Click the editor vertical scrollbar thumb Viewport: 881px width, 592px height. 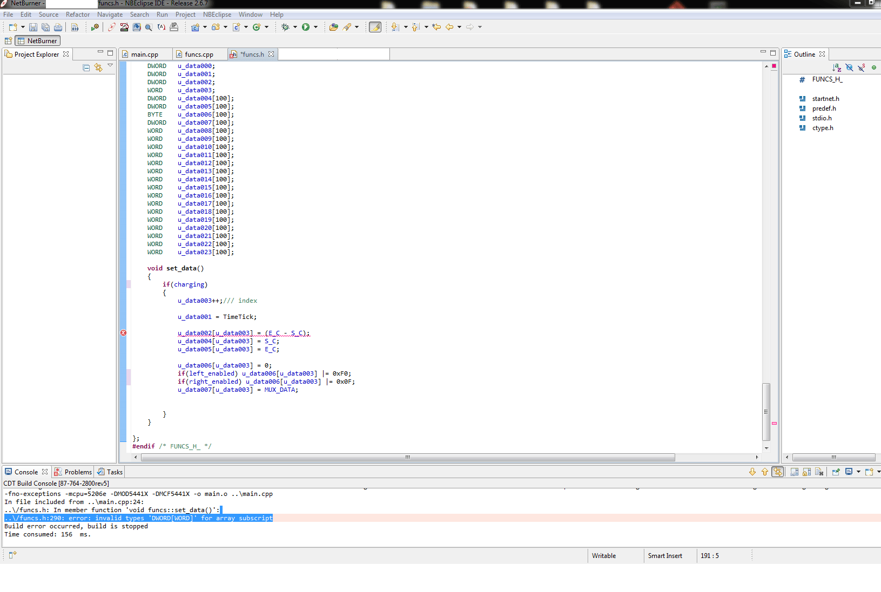(x=766, y=412)
